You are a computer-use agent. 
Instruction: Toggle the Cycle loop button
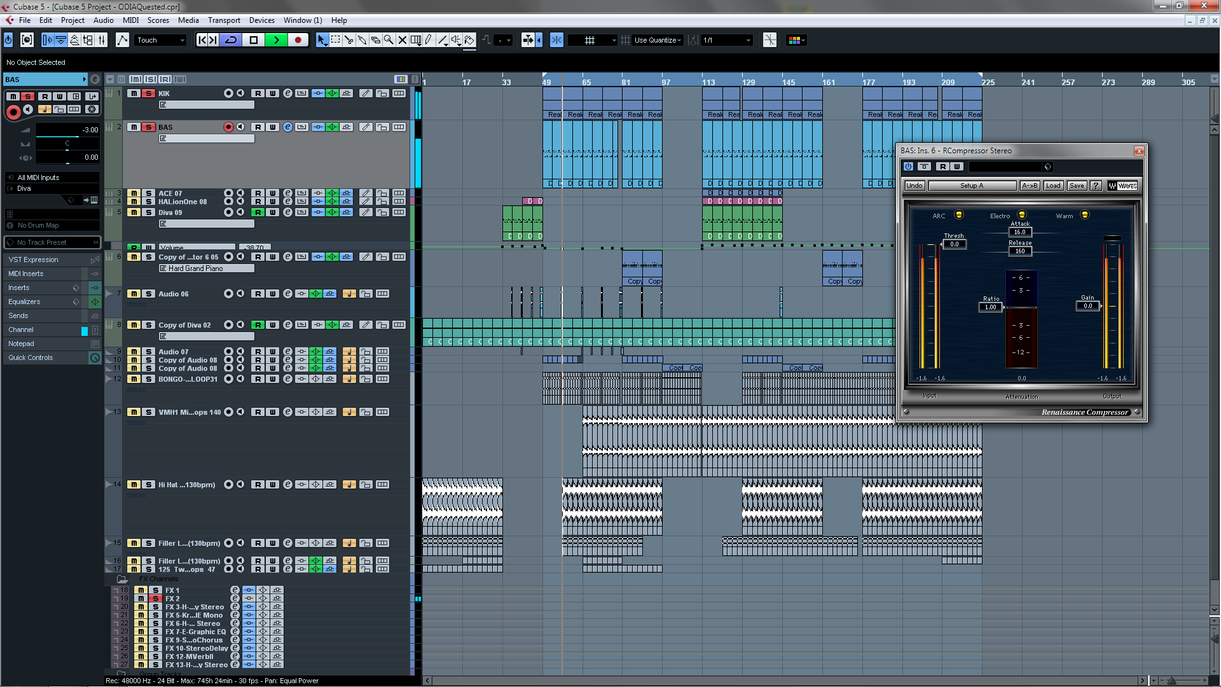(x=231, y=40)
